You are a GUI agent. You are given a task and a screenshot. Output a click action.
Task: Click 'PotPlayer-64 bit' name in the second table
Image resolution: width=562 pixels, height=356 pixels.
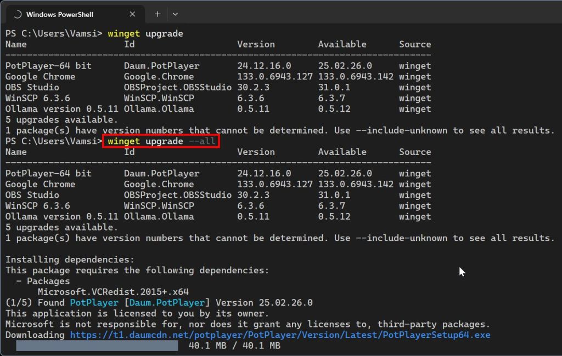pos(48,174)
